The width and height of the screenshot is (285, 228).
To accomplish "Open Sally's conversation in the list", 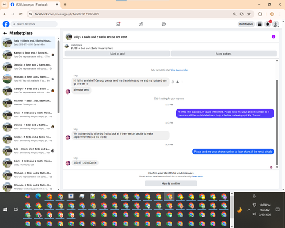I will pyautogui.click(x=28, y=43).
